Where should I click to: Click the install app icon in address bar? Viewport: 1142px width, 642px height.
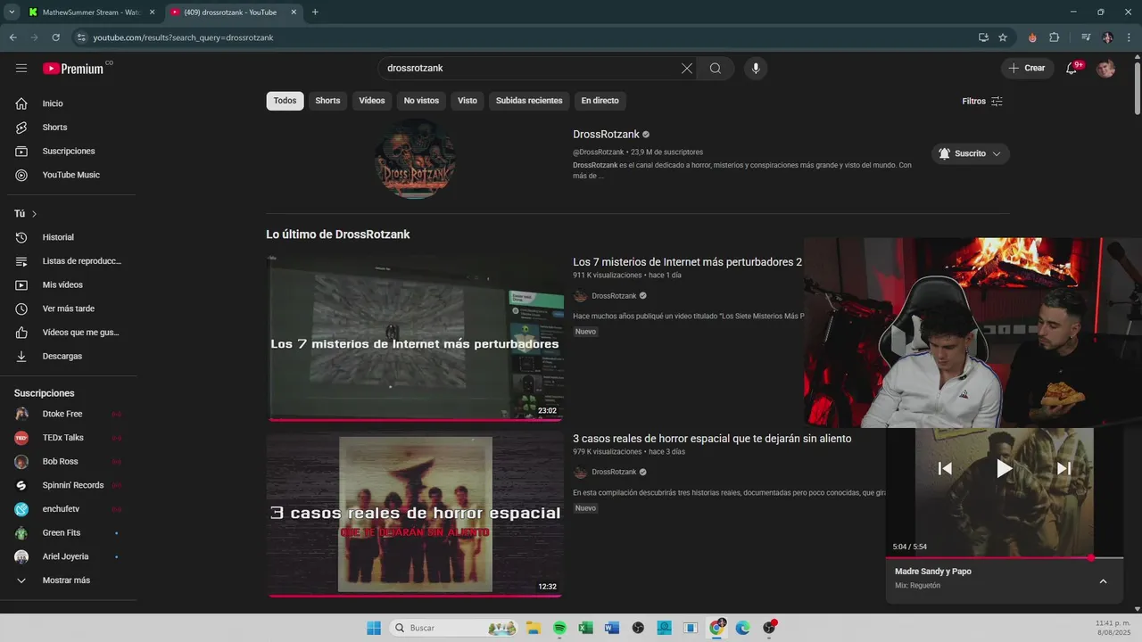983,37
